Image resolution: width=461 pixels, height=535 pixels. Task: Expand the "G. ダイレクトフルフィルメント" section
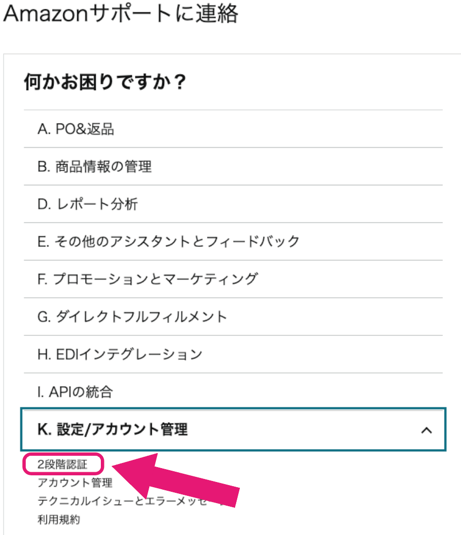coord(232,317)
